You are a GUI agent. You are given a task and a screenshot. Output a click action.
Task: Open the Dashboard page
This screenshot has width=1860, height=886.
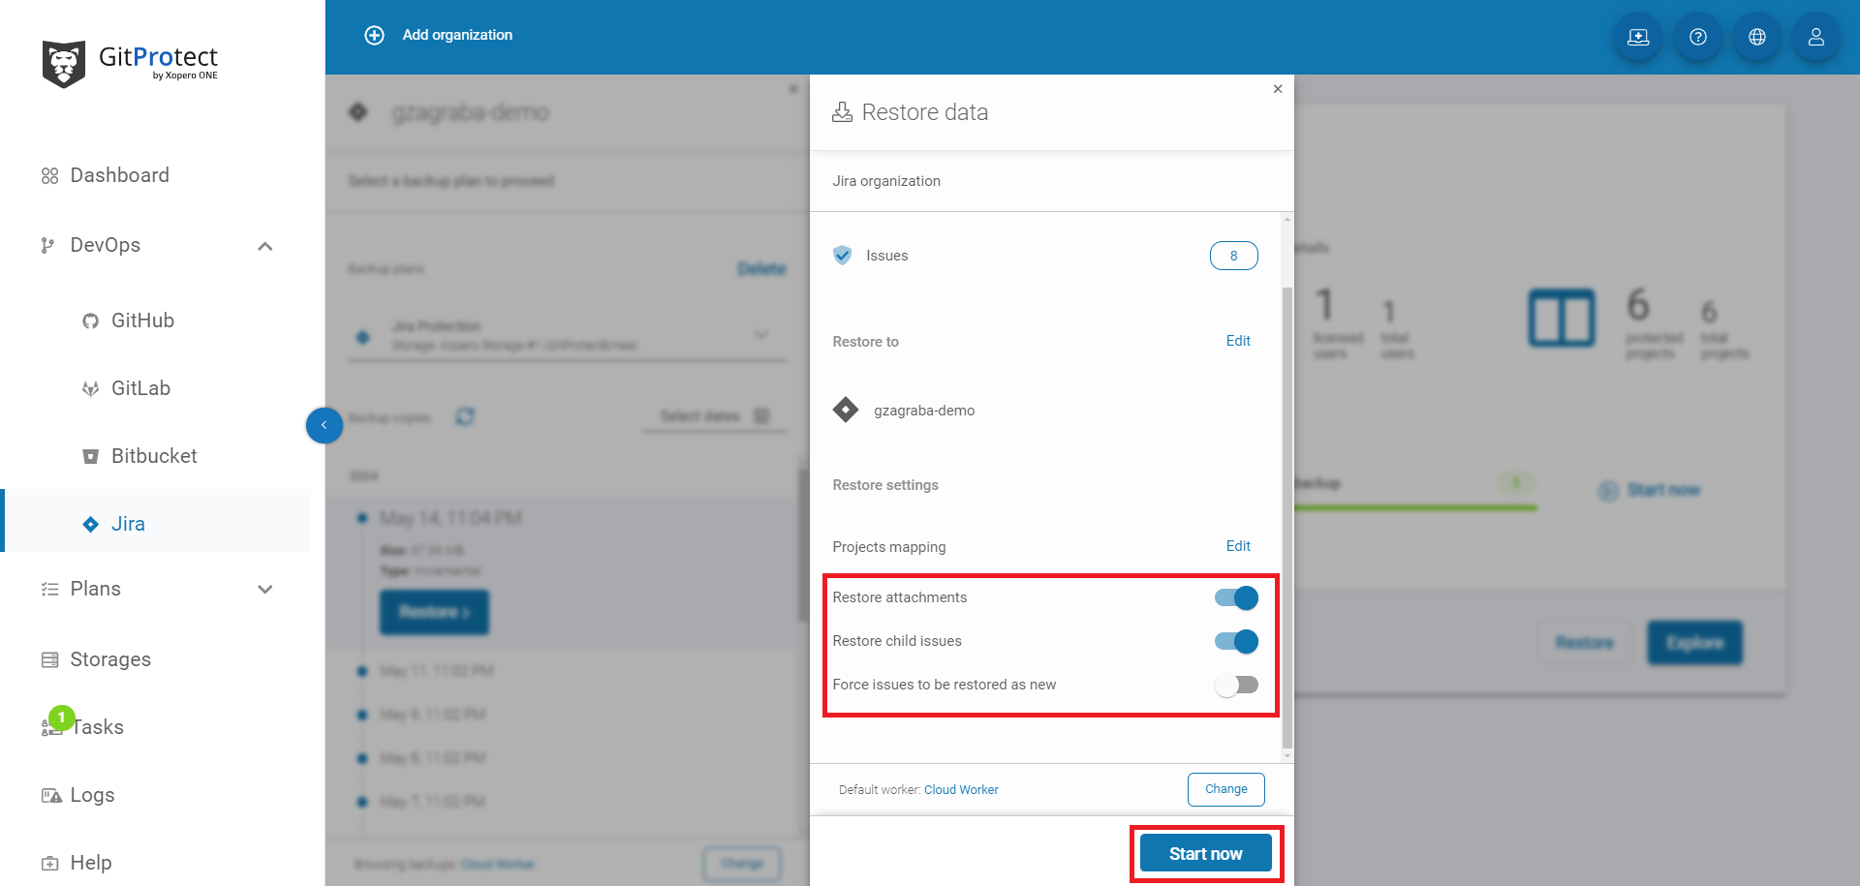click(119, 175)
